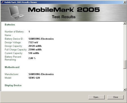Click the 7323 mV value

point(33,42)
